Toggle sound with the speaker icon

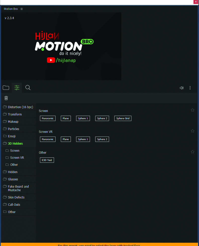coord(182,88)
